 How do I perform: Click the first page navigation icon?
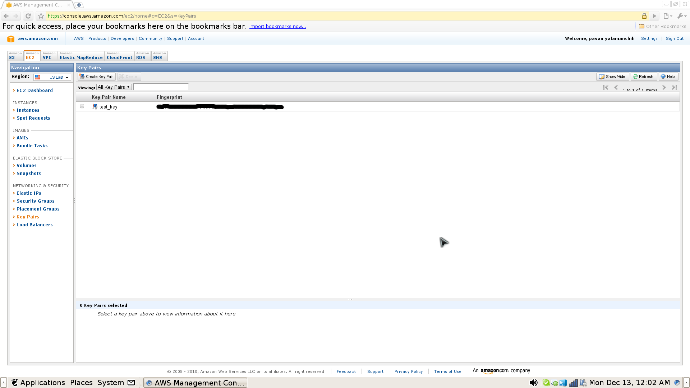[605, 87]
